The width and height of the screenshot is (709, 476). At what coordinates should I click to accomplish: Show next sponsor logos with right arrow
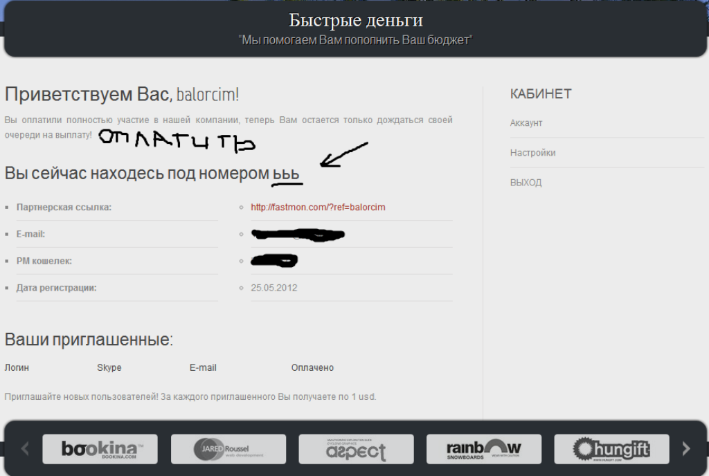pyautogui.click(x=686, y=448)
